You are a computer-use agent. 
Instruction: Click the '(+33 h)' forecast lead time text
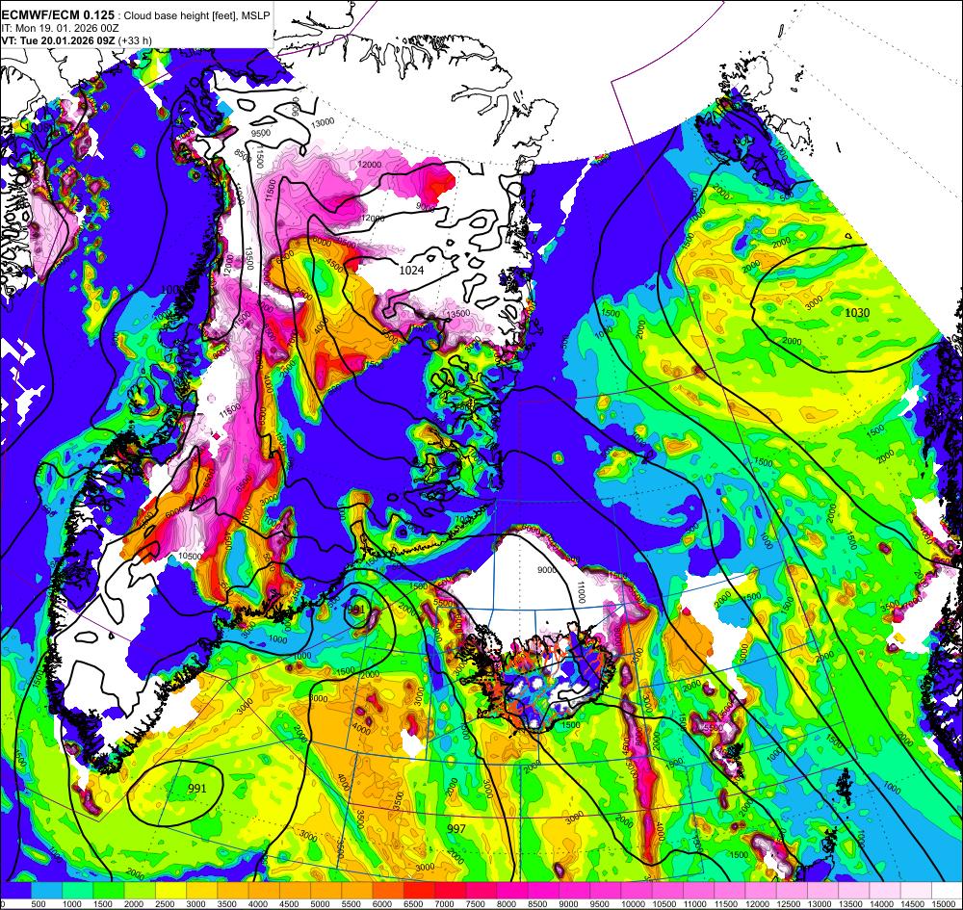coord(135,40)
